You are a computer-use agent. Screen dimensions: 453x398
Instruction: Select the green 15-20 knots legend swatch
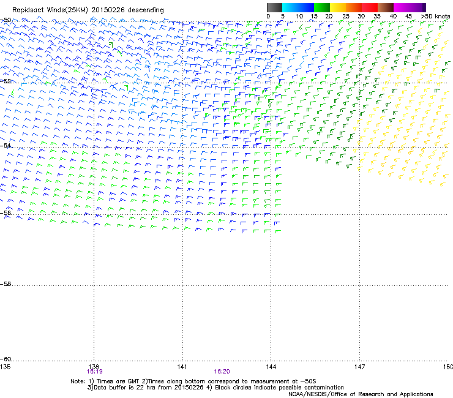(322, 7)
